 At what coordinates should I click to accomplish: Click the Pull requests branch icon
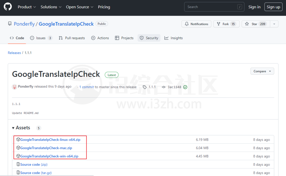pyautogui.click(x=61, y=38)
